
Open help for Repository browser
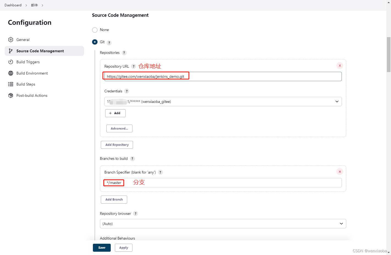[x=135, y=213]
